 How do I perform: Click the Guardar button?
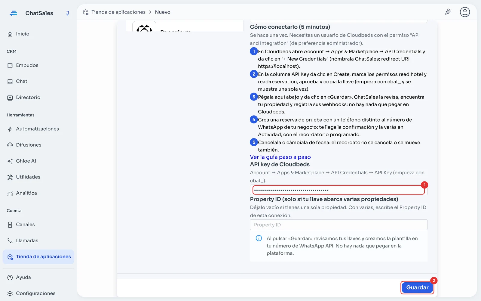(x=417, y=287)
